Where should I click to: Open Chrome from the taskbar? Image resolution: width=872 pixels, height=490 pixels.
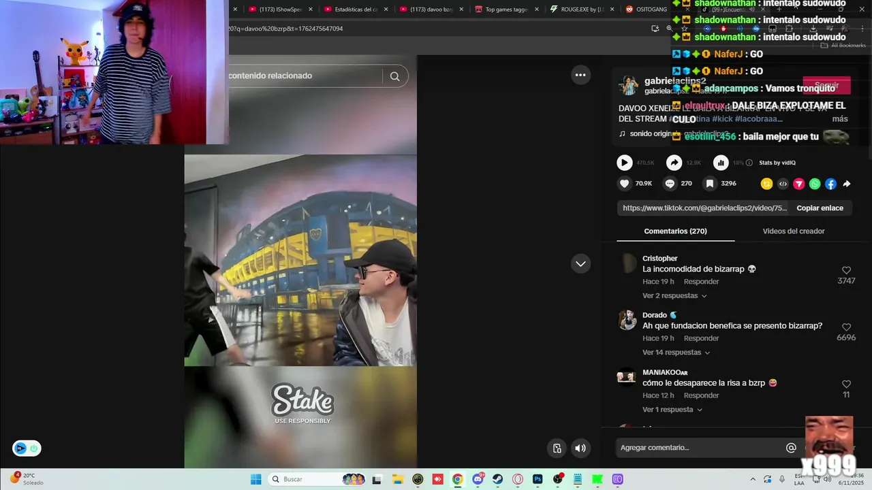[458, 479]
